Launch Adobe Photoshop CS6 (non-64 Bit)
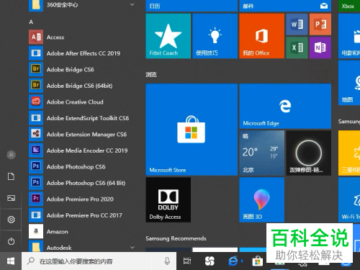Screen dimensions: 360x270 [83, 166]
